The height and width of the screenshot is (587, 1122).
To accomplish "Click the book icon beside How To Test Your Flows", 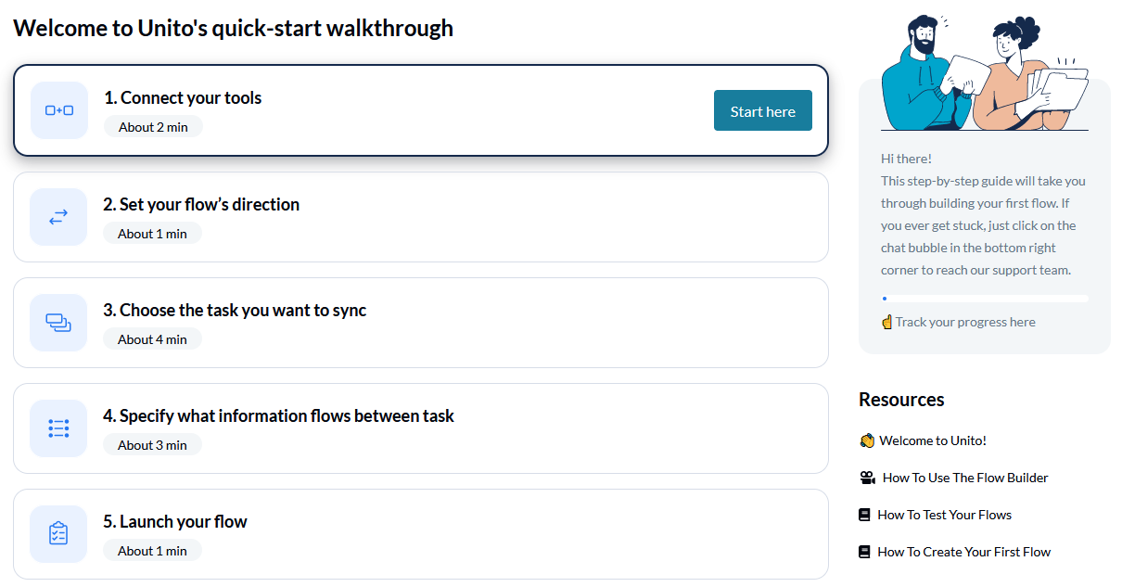I will tap(864, 515).
